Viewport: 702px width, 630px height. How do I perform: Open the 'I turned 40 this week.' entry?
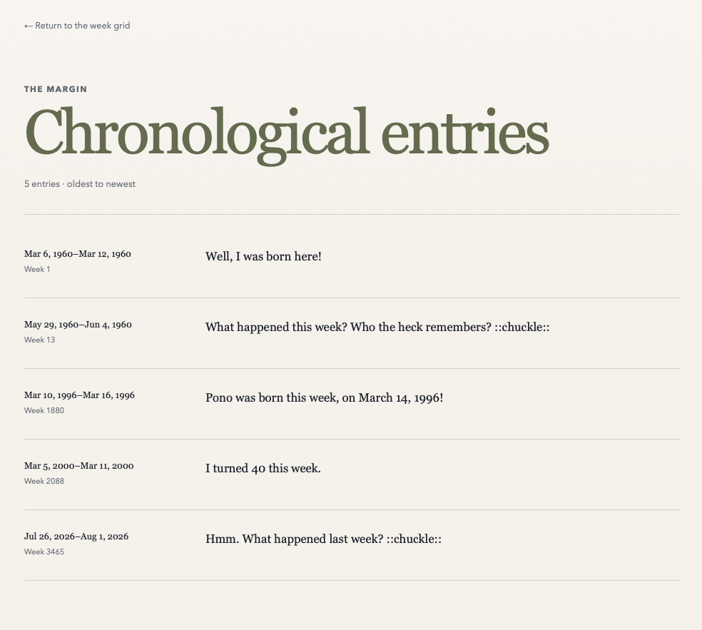coord(263,468)
